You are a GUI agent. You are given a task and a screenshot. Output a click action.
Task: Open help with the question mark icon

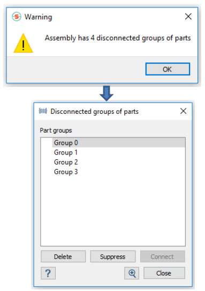pos(48,273)
